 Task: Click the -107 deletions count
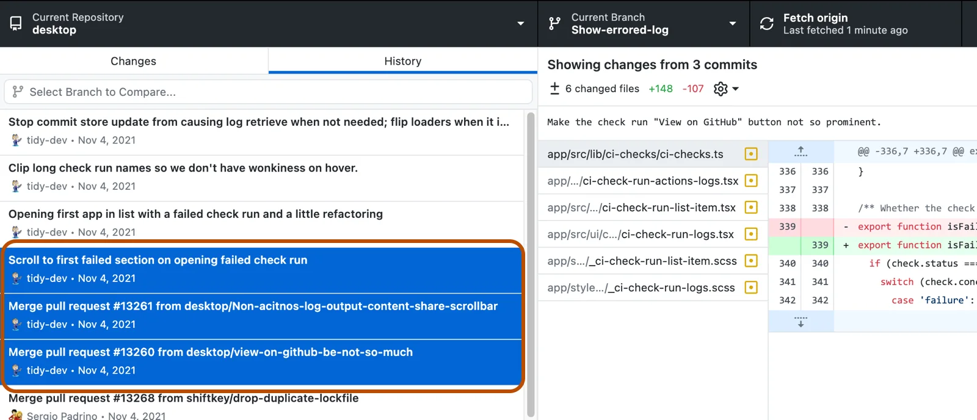[x=693, y=89]
